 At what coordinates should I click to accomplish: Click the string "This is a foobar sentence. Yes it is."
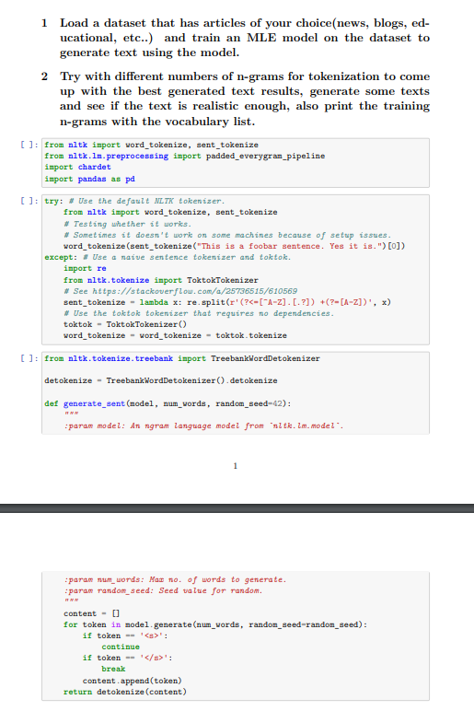(291, 246)
